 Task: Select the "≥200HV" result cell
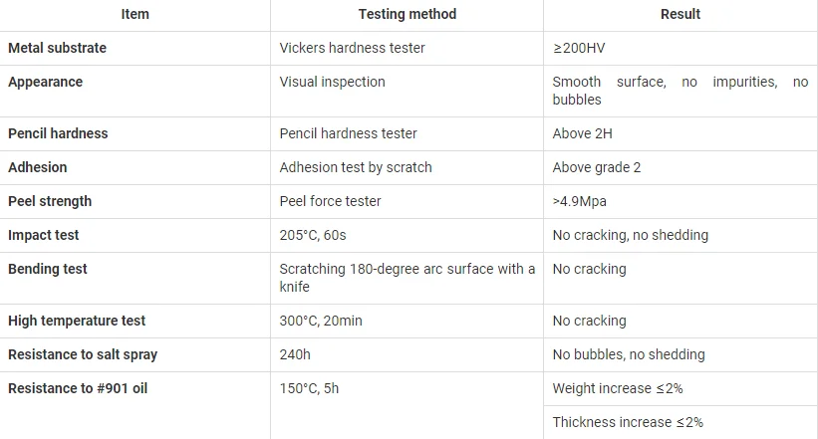tap(580, 48)
